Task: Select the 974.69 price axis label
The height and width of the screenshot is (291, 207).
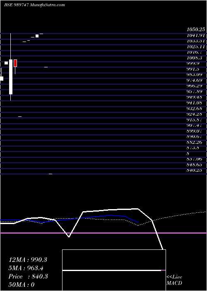Action: point(194,80)
